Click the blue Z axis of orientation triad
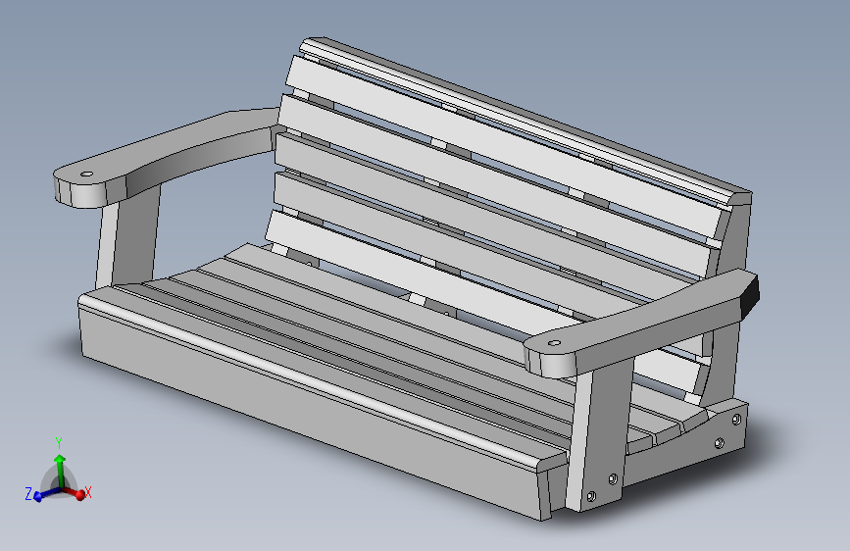Screen dimensions: 850x551 (40, 494)
